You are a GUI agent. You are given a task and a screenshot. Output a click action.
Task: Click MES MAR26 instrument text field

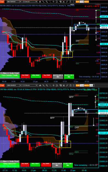(x=13, y=2)
